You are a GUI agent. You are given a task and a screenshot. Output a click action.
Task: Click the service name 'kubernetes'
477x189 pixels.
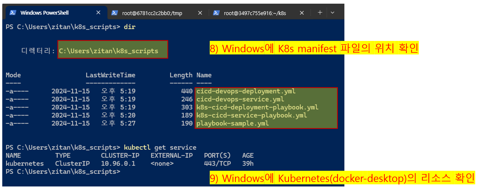[x=25, y=164]
